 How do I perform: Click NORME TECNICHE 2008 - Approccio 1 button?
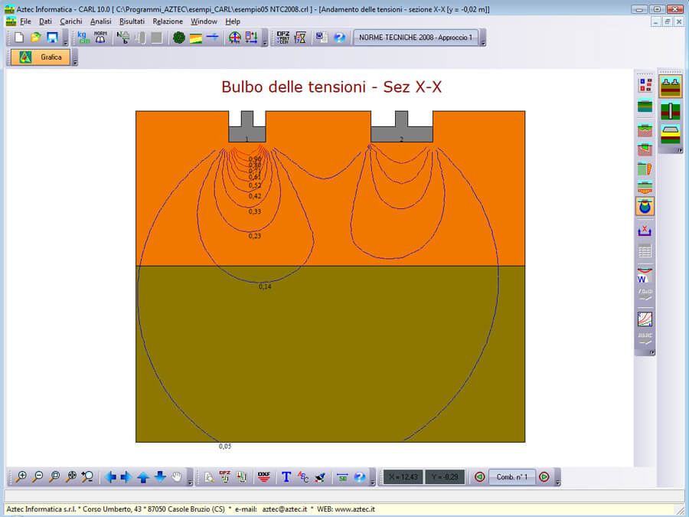(416, 38)
